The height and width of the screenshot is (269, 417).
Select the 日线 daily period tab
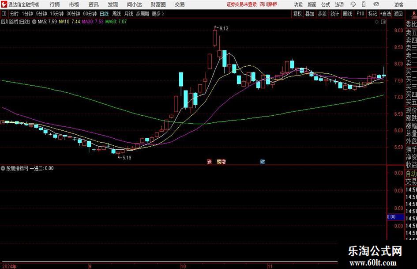coord(104,14)
